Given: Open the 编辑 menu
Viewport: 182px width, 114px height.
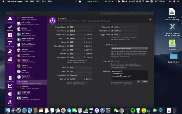Looking at the screenshot, I should coord(32,1).
